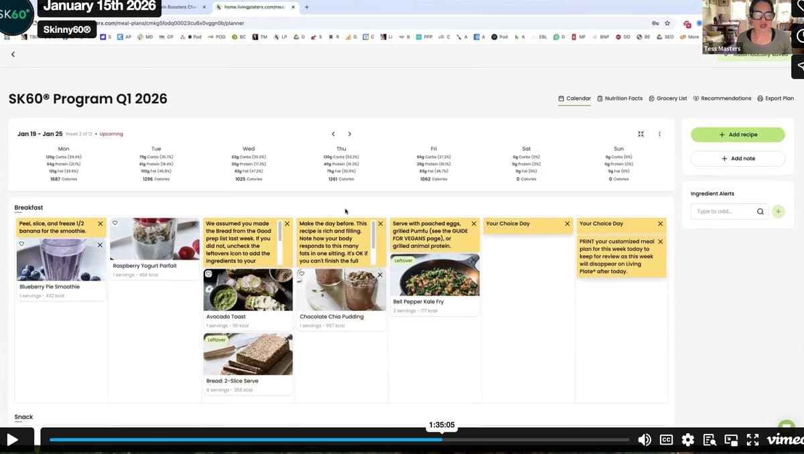The height and width of the screenshot is (454, 804).
Task: Turn on closed captions in player
Action: (x=666, y=440)
